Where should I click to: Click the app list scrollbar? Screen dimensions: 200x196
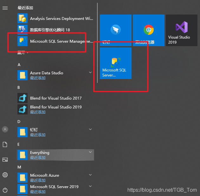[x=97, y=43]
